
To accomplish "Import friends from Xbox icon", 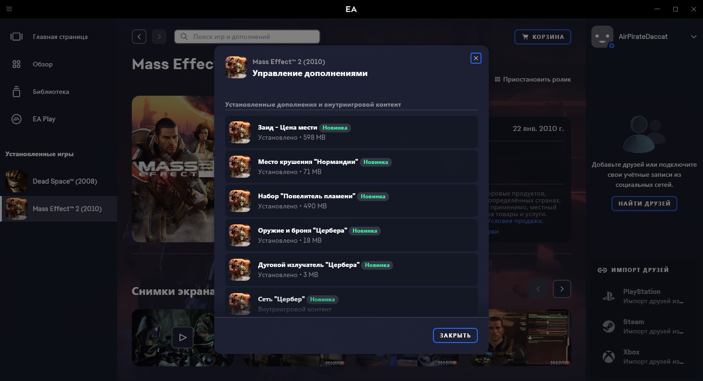I will pos(608,357).
